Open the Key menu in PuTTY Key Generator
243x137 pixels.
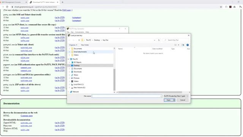(x=72, y=32)
